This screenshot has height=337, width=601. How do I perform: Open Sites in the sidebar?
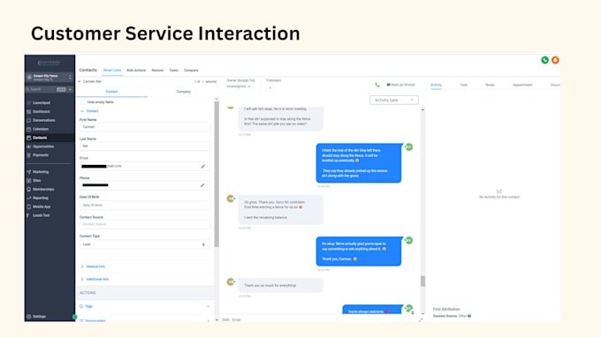(37, 181)
